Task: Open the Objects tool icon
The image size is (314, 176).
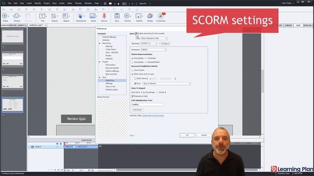Action: pyautogui.click(x=65, y=16)
